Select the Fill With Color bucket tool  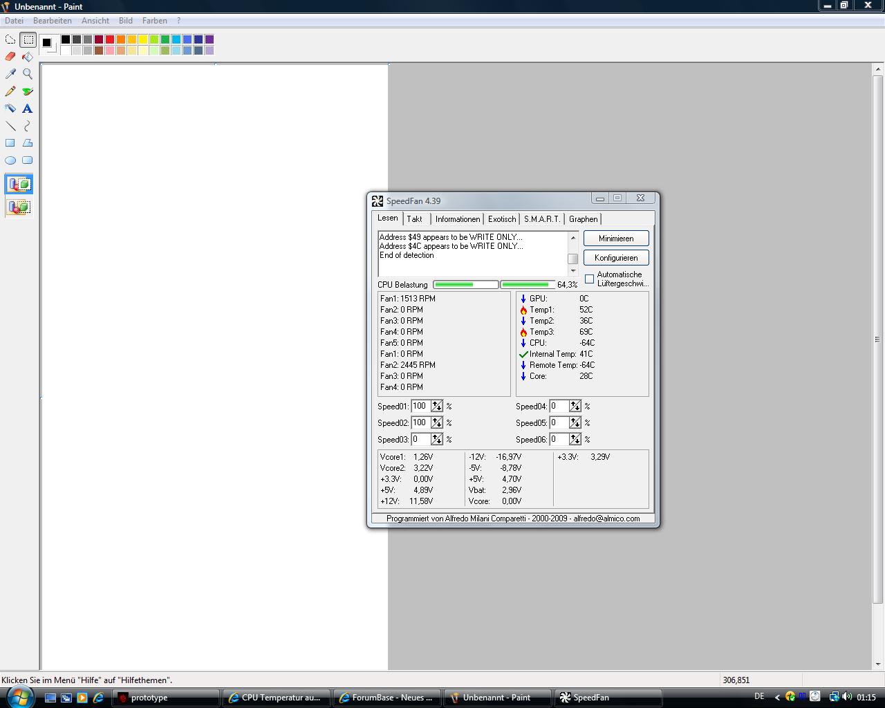click(x=28, y=57)
